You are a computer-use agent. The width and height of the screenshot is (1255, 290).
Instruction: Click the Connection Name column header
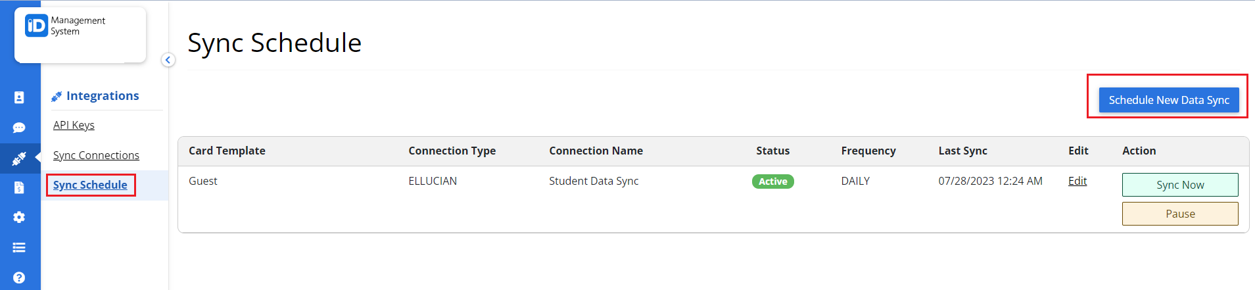(596, 151)
